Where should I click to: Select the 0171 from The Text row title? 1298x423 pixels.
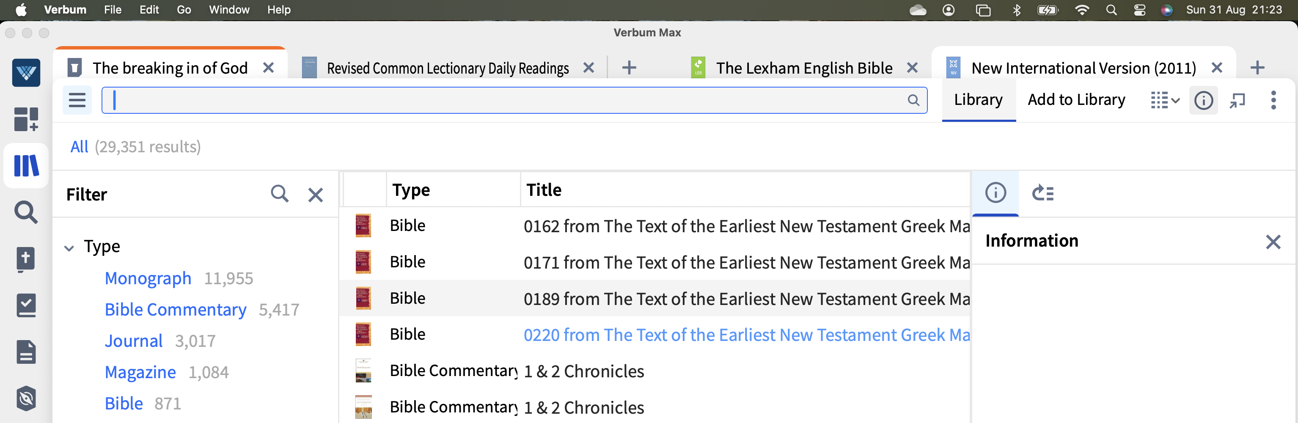746,262
